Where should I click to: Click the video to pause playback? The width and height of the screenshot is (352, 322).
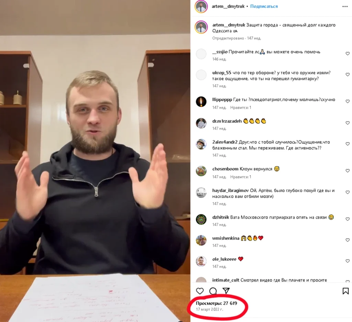[95, 161]
